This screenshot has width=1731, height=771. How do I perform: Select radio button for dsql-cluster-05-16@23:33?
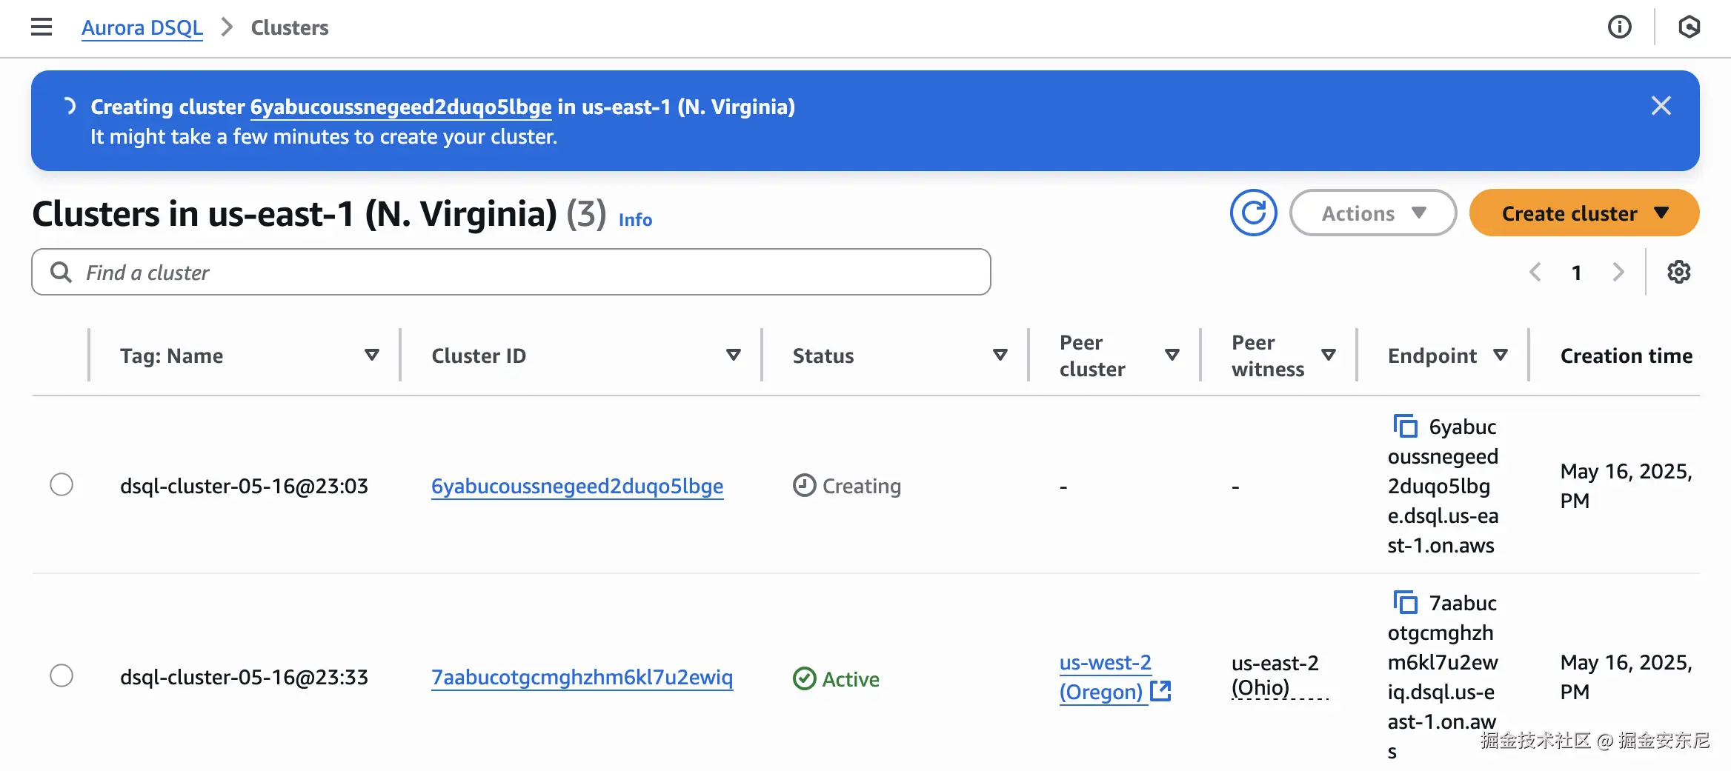[x=62, y=676]
